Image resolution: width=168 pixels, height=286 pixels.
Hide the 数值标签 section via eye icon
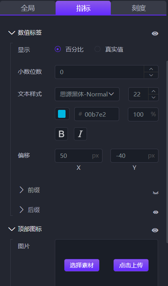point(155,34)
